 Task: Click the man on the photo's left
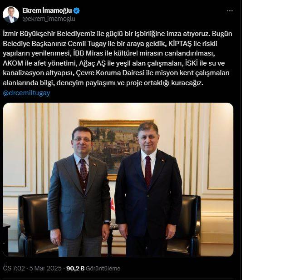point(79,191)
